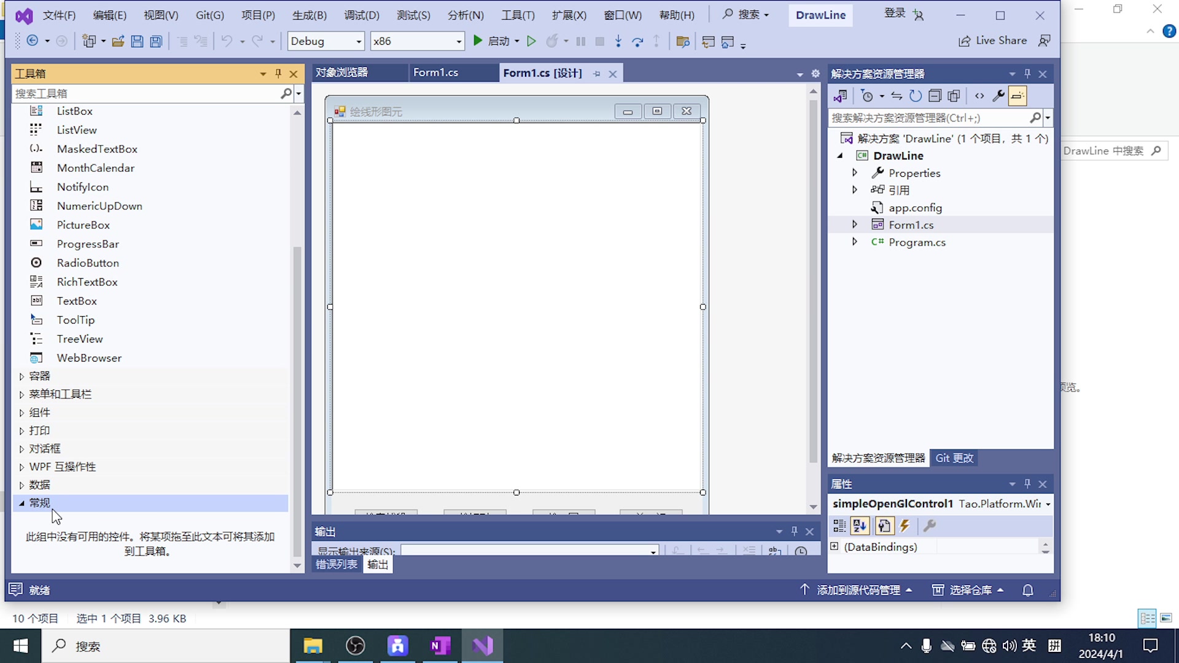Expand Form1.cs node in Solution Explorer
Screen dimensions: 1179x663
[854, 225]
